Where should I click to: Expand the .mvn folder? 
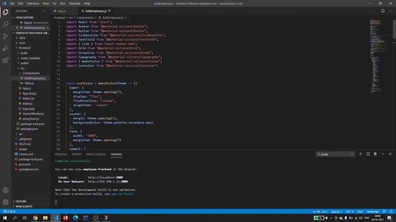(x=22, y=43)
